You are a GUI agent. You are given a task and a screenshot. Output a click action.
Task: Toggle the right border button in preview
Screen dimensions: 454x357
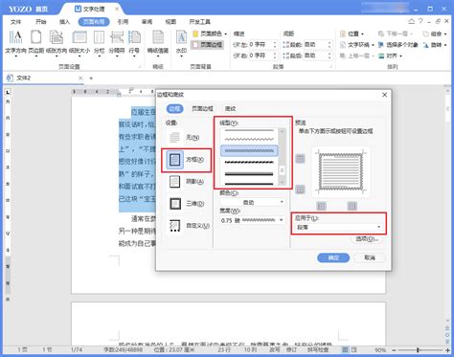352,206
